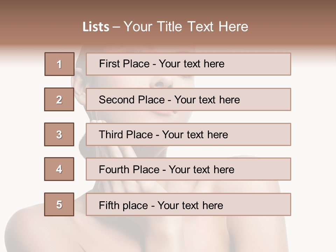Click the number 1 box
Image resolution: width=336 pixels, height=252 pixels.
59,64
